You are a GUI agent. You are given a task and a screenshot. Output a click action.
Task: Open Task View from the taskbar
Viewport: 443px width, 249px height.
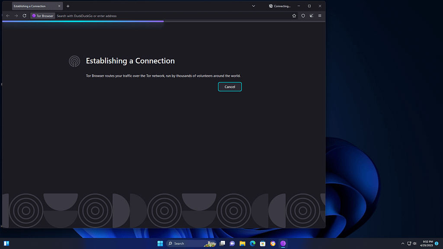pyautogui.click(x=222, y=243)
